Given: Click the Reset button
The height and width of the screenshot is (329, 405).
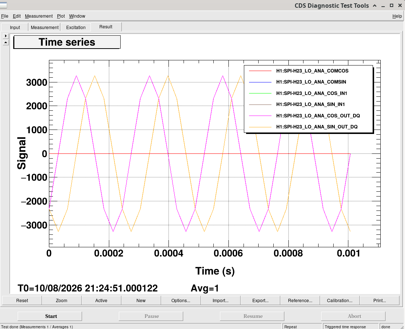Looking at the screenshot, I should point(22,301).
